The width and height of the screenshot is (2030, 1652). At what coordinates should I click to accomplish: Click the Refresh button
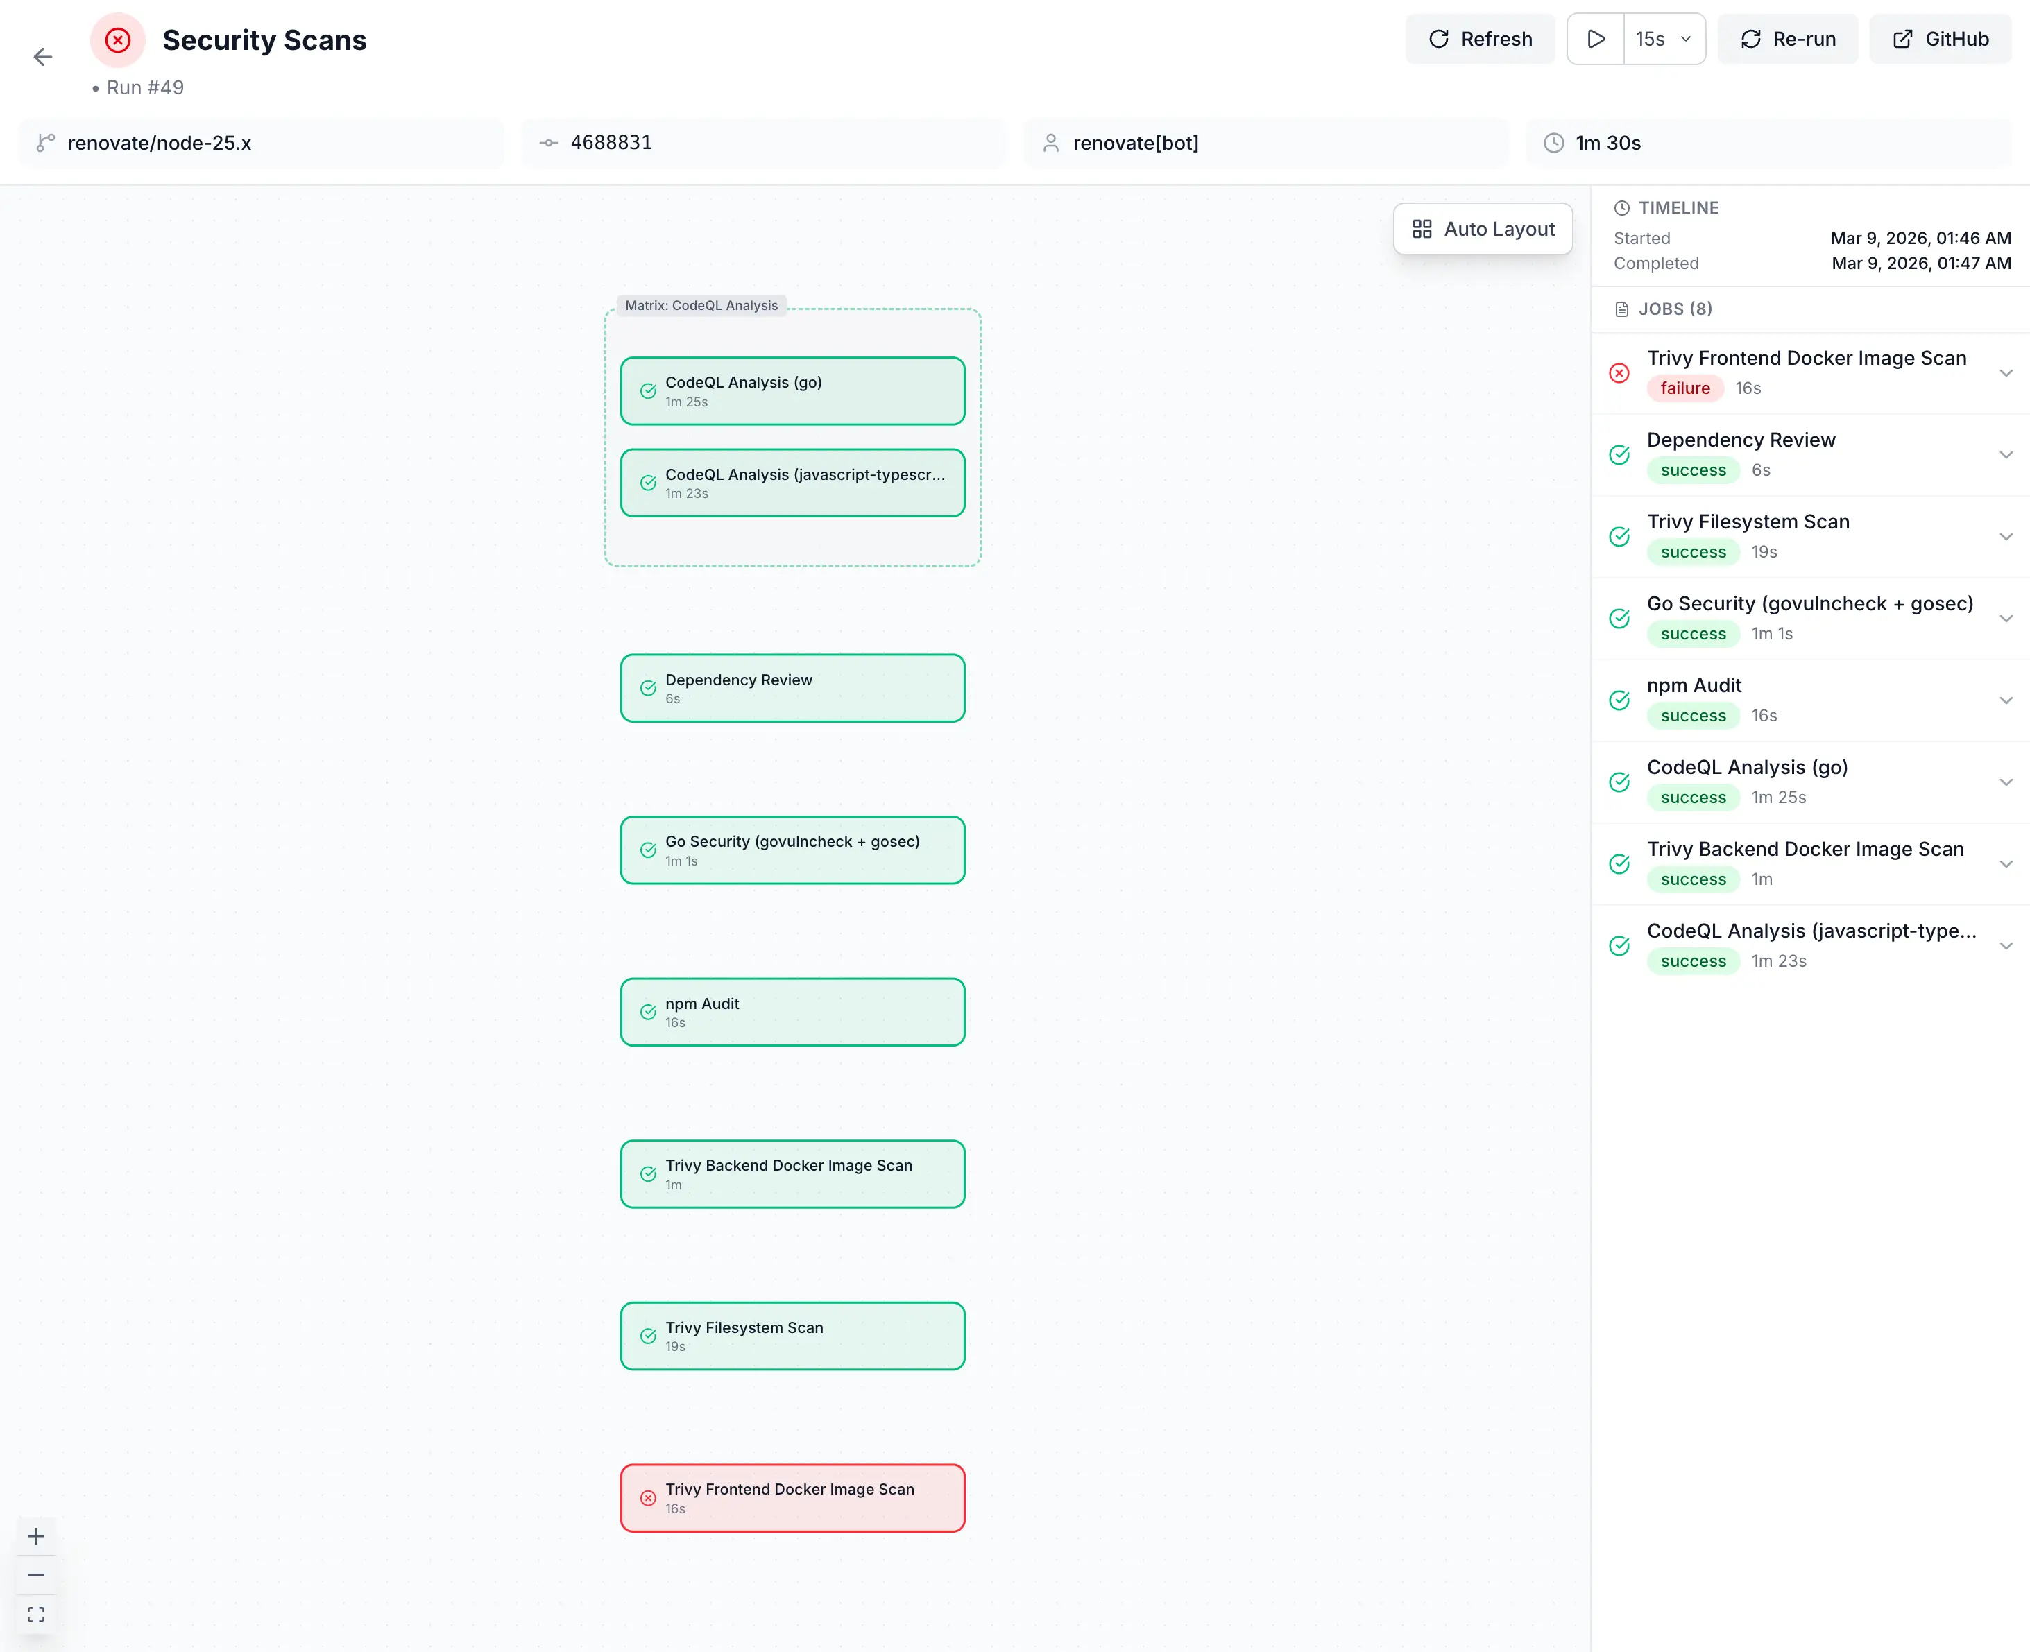pos(1480,39)
